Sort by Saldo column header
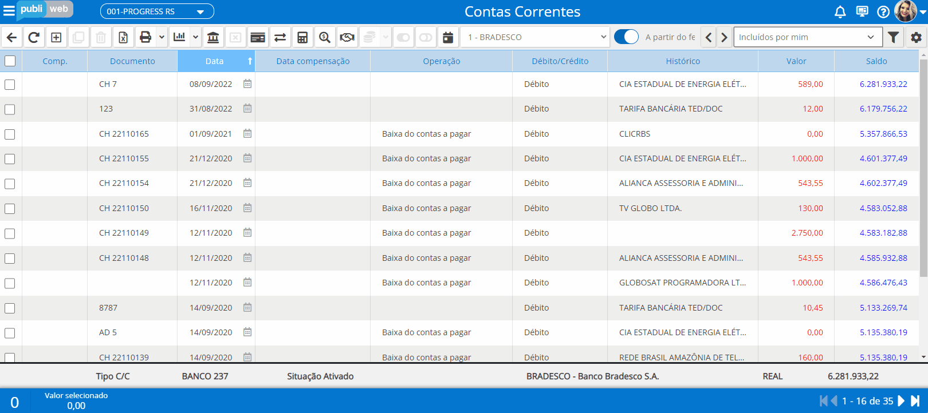The width and height of the screenshot is (928, 413). click(876, 61)
